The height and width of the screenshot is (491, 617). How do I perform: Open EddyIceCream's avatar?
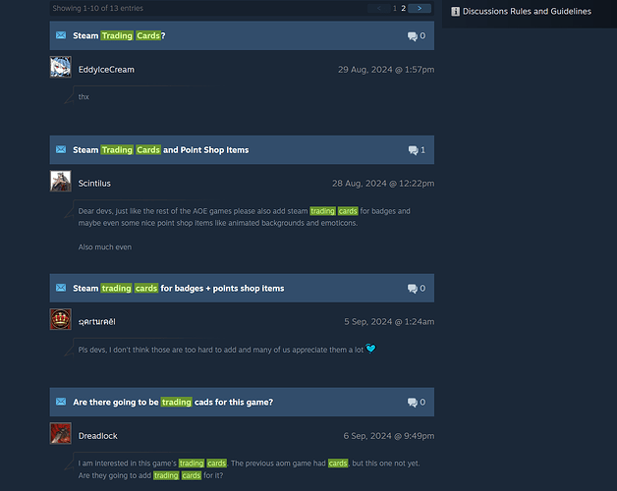coord(61,67)
